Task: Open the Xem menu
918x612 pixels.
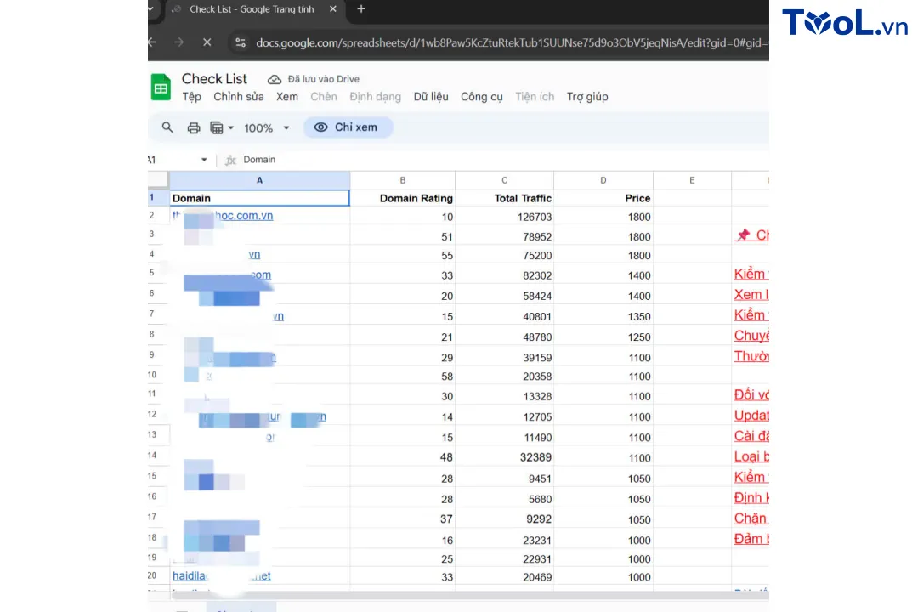Action: [x=287, y=97]
